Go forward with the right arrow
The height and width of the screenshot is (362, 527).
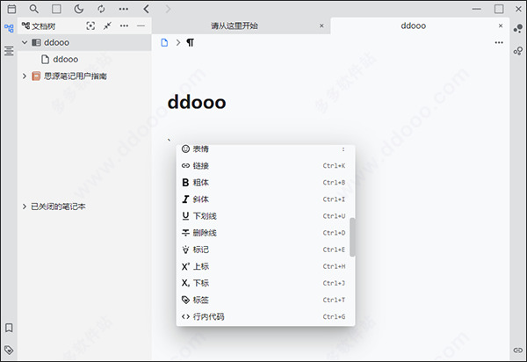click(168, 9)
